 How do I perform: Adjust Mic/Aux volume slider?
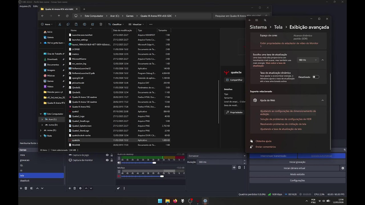click(x=162, y=176)
